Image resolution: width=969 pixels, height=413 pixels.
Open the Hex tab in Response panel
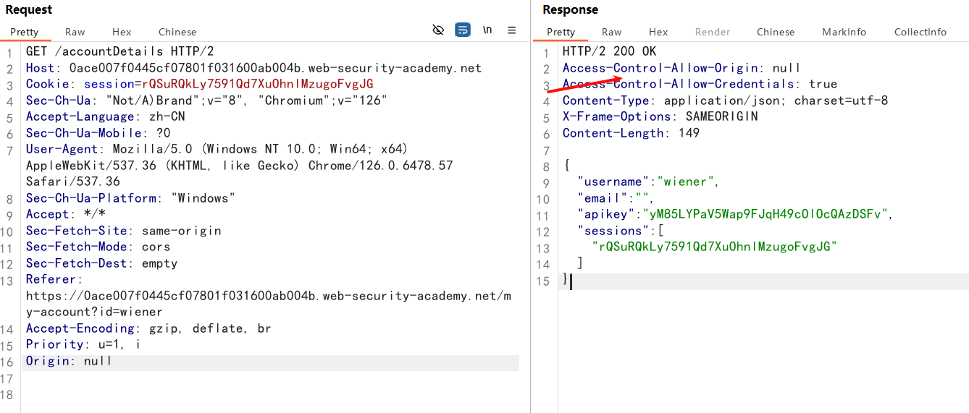pyautogui.click(x=658, y=32)
